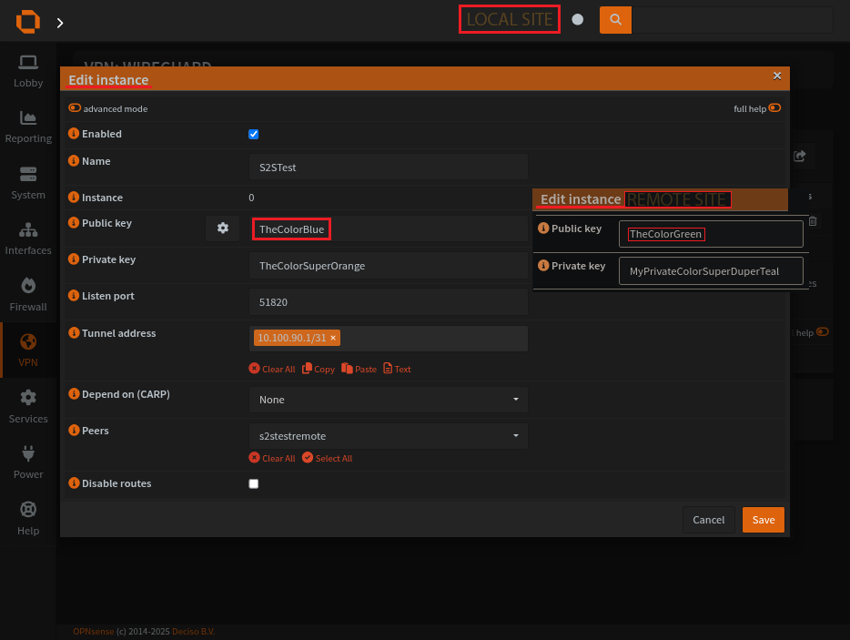
Task: Click the trash delete icon behind dialog
Action: pyautogui.click(x=813, y=221)
